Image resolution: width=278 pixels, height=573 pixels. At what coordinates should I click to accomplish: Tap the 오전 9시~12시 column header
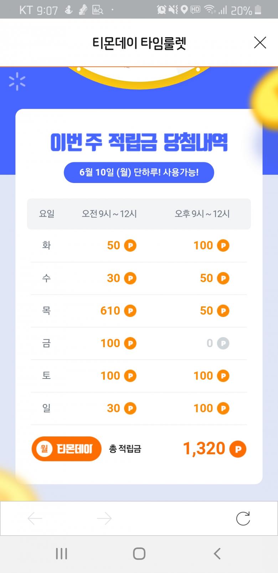click(109, 214)
